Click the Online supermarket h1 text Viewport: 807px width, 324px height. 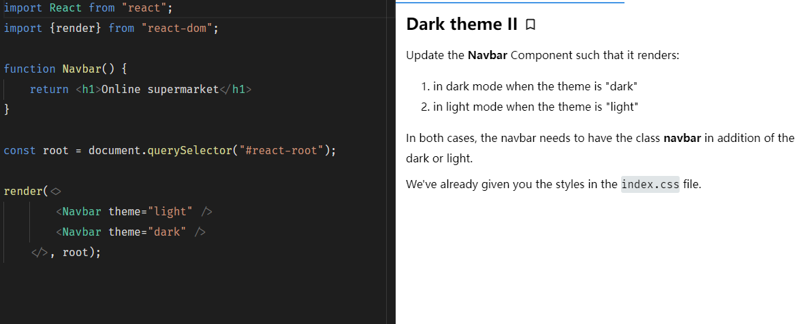pos(159,89)
